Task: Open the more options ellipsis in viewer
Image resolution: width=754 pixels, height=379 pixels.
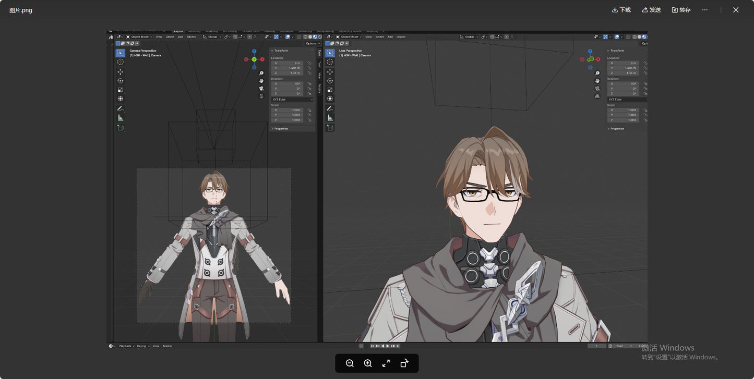Action: point(705,10)
